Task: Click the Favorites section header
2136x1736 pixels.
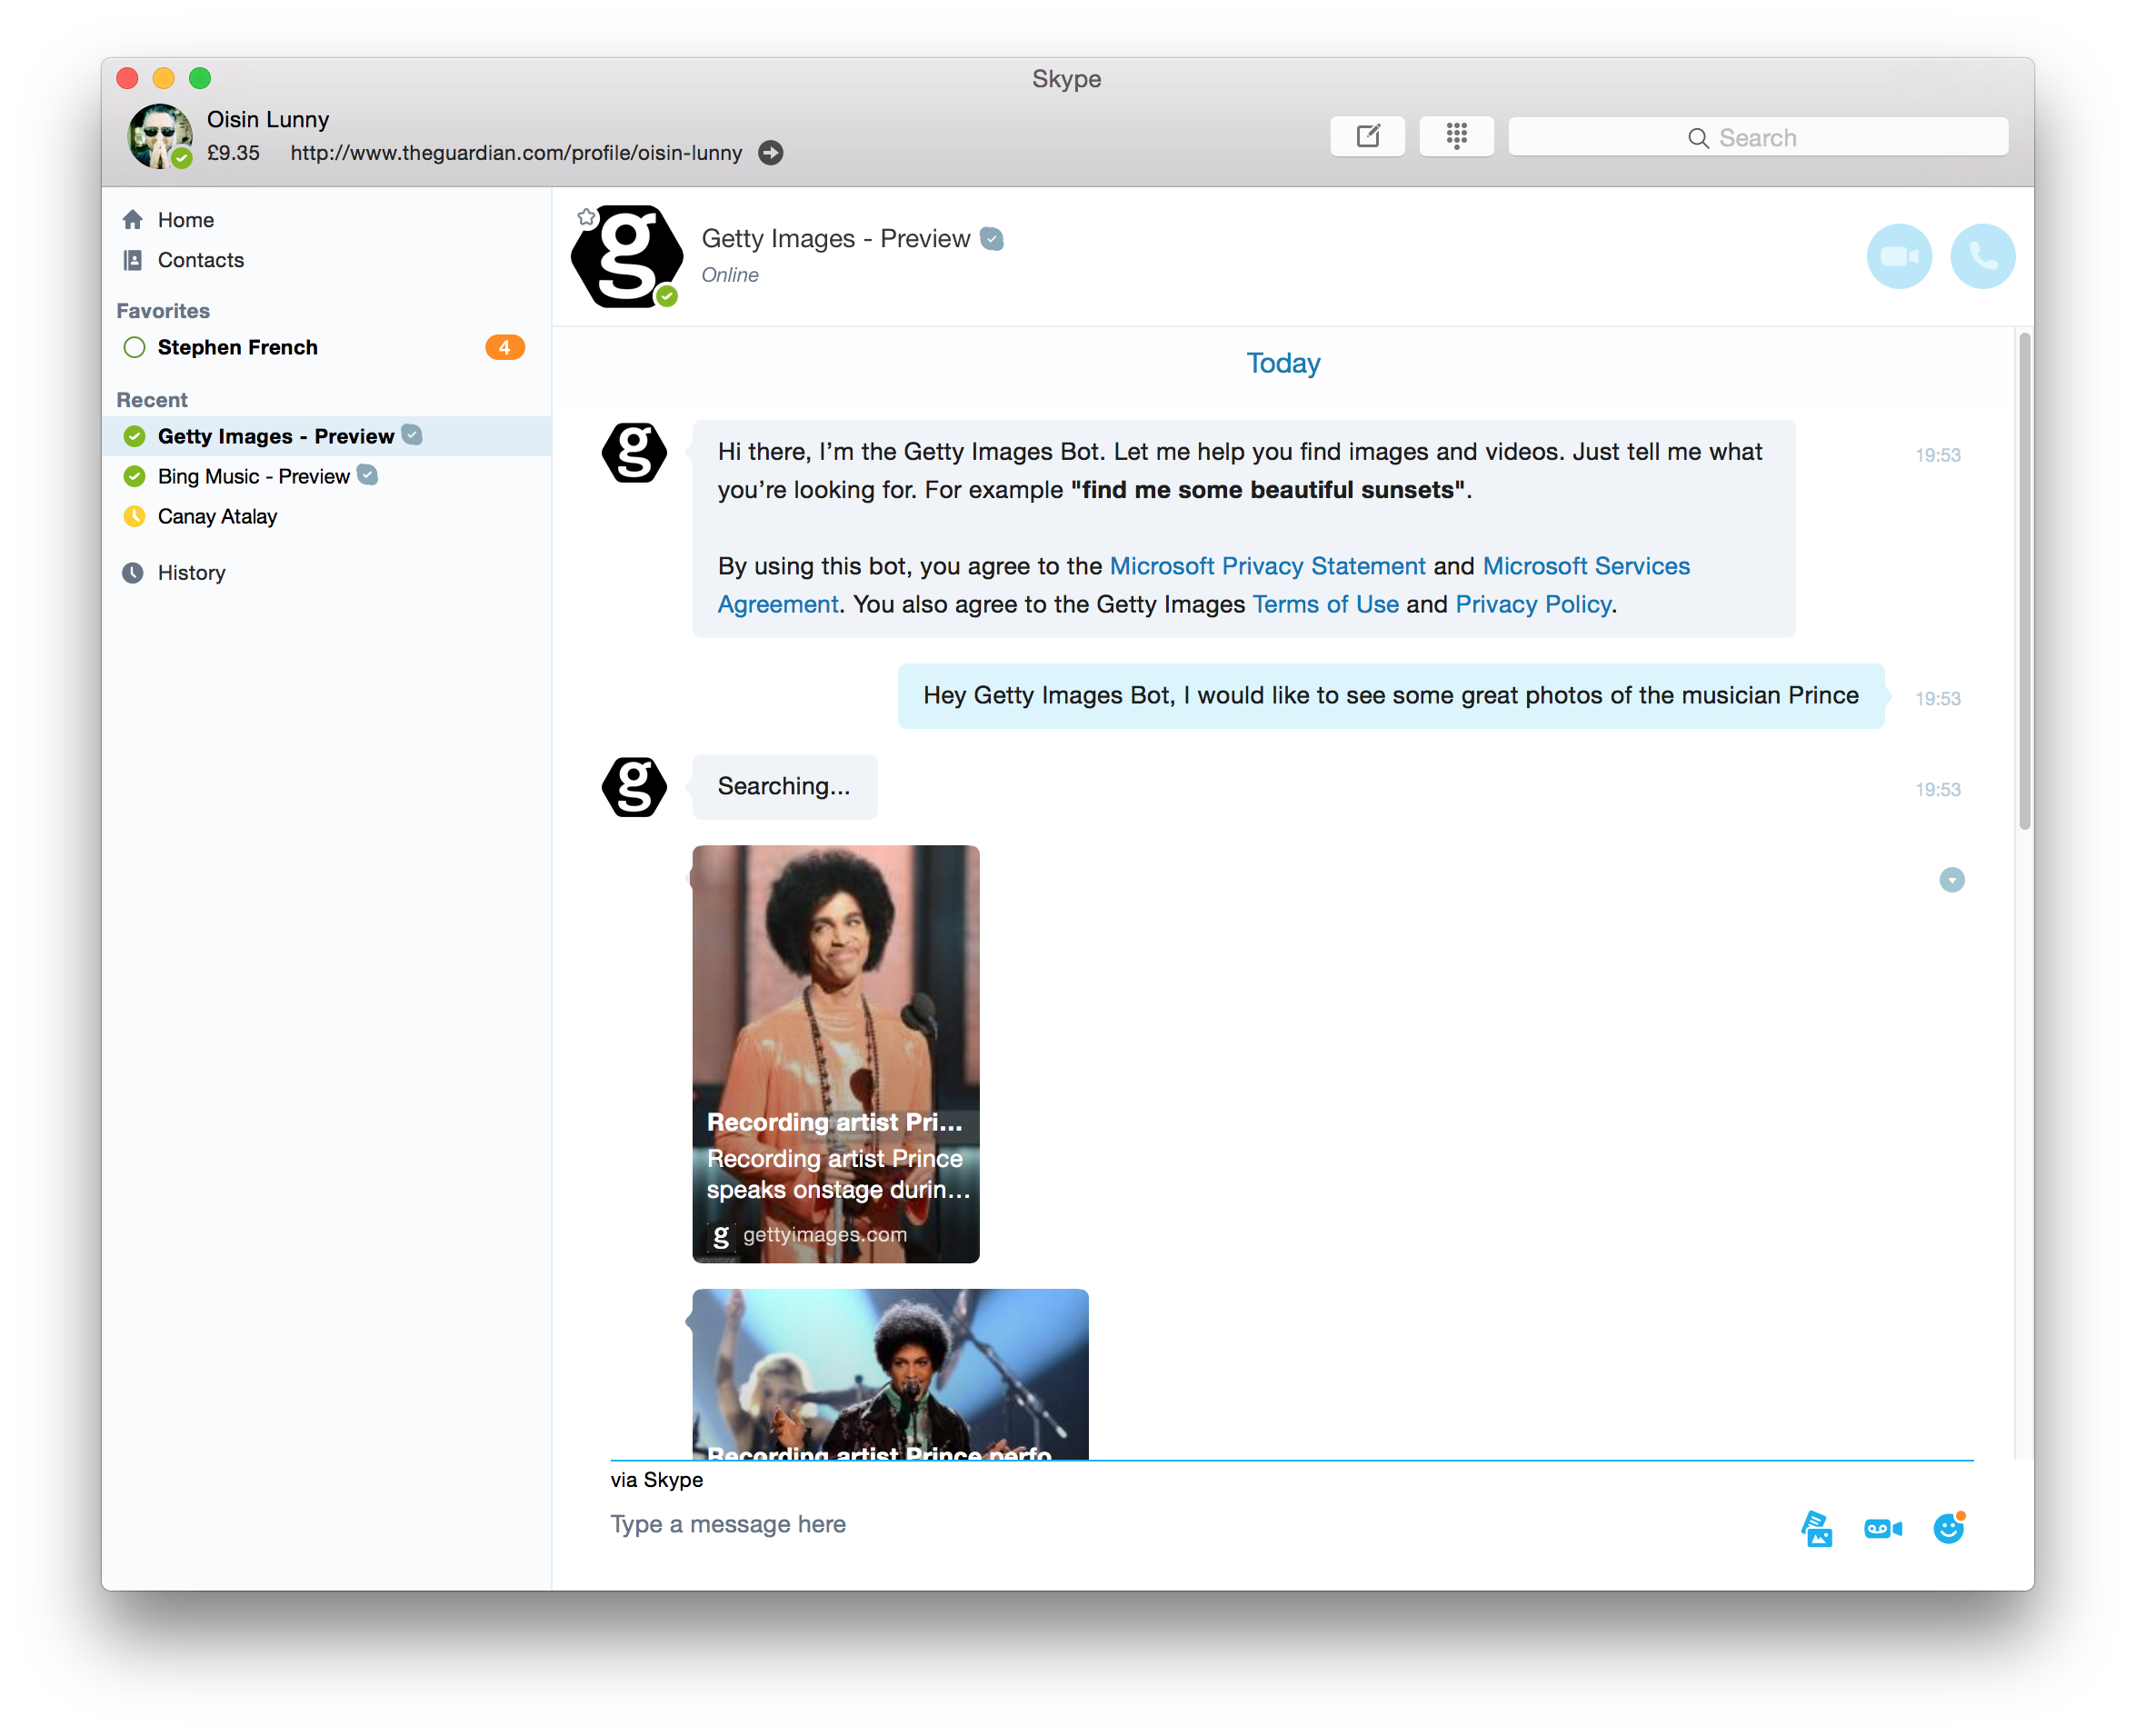Action: (163, 311)
